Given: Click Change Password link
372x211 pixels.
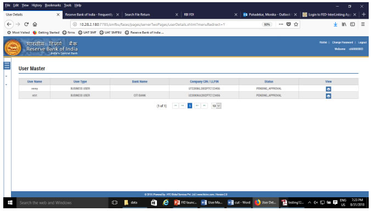Looking at the screenshot, I should [342, 42].
